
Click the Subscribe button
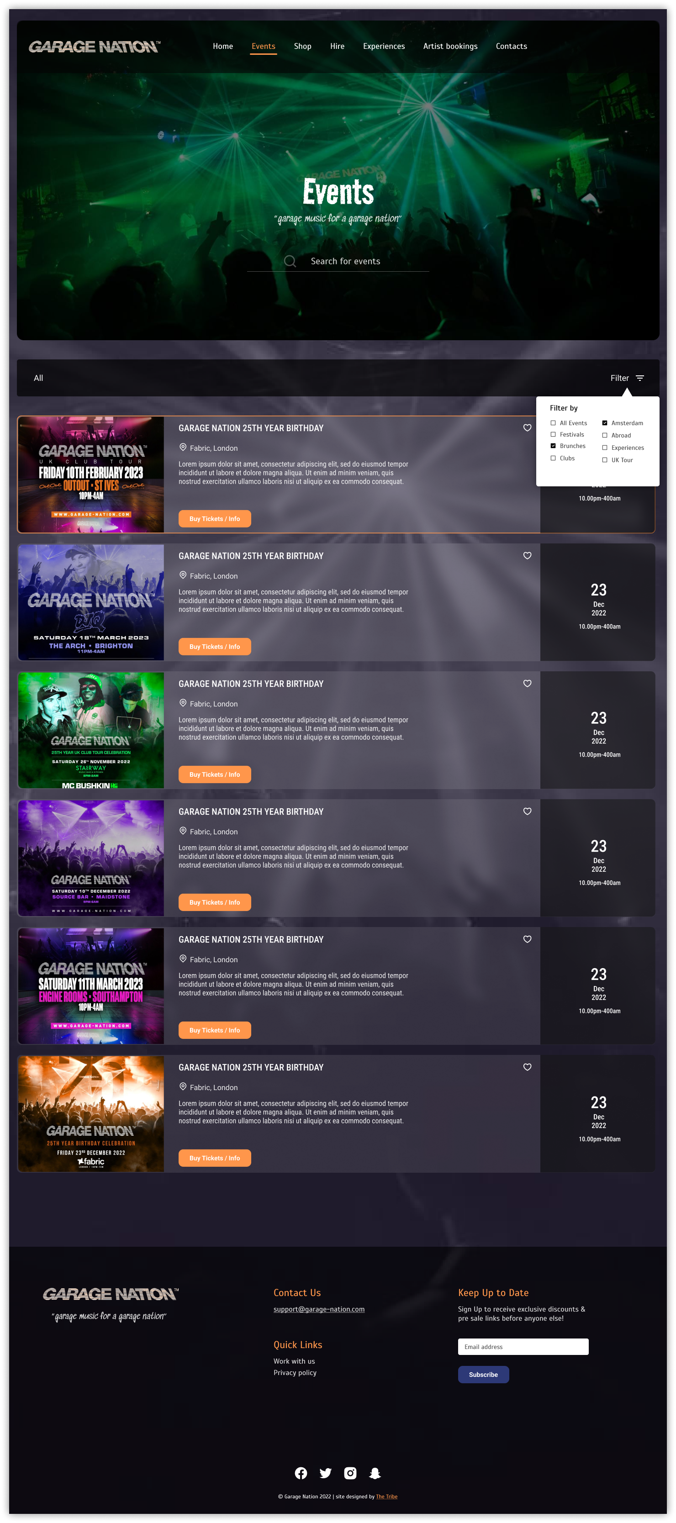coord(483,1374)
